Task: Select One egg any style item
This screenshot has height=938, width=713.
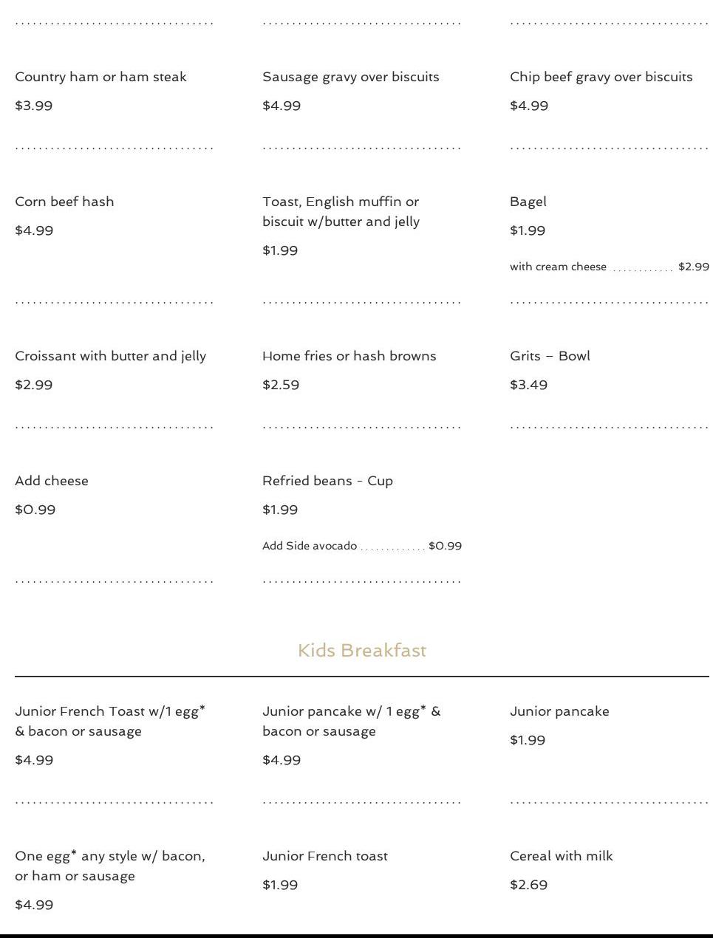Action: coord(109,866)
